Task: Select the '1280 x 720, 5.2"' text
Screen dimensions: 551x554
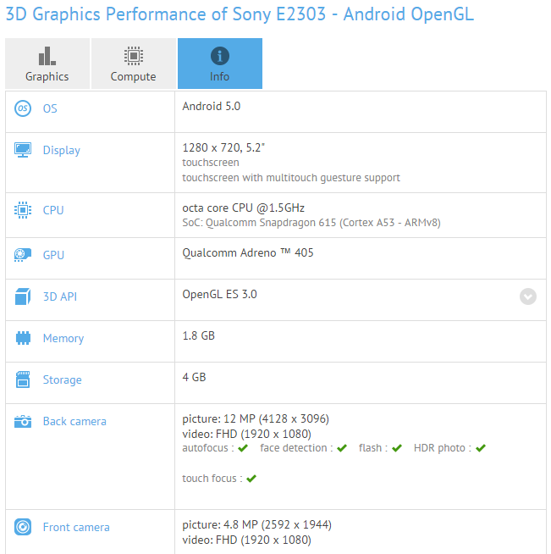Action: point(223,147)
